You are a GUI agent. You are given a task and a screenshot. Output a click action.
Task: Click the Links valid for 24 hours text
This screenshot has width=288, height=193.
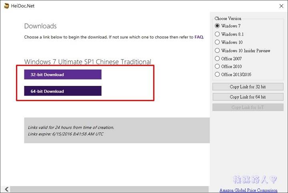pos(71,127)
